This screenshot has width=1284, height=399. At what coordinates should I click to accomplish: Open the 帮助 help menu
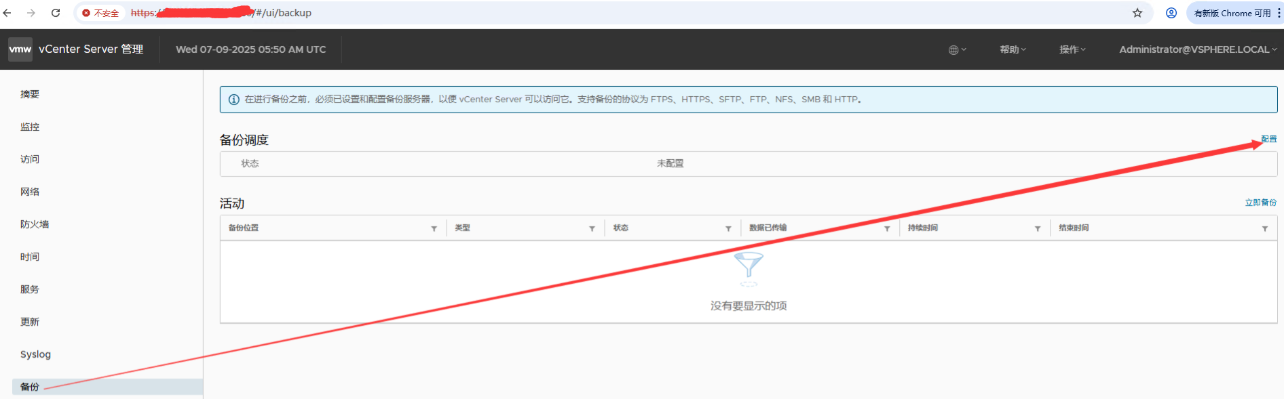1013,49
